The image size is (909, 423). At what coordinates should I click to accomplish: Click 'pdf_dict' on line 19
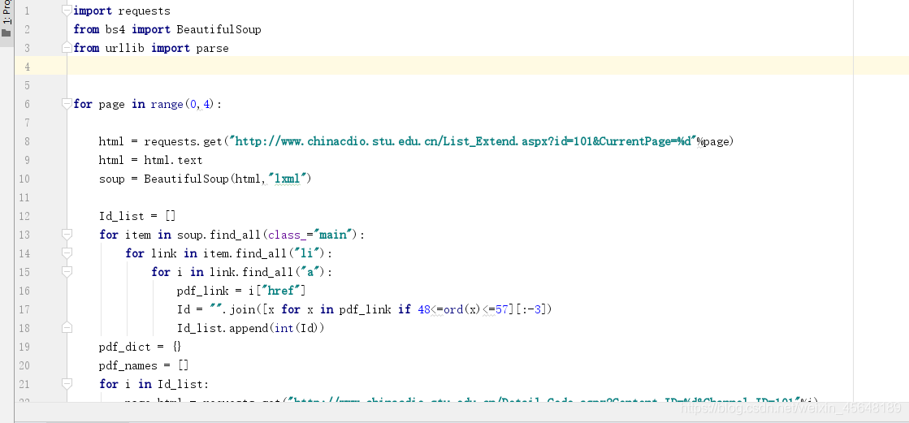pos(124,347)
